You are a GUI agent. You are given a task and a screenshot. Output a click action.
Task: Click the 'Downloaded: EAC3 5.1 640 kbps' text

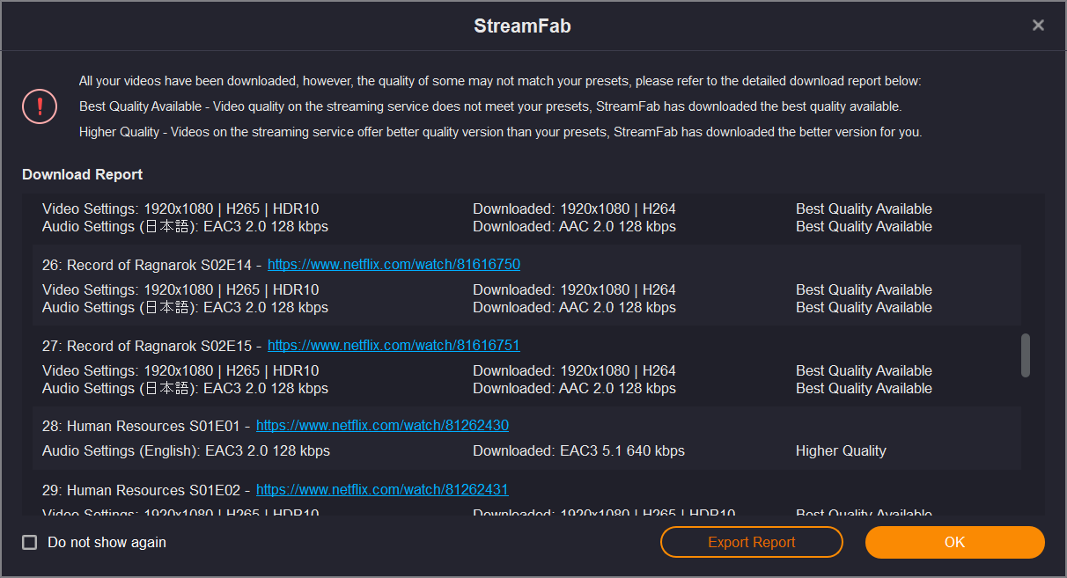(x=578, y=450)
